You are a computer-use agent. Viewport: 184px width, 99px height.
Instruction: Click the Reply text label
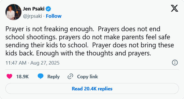click(x=53, y=77)
